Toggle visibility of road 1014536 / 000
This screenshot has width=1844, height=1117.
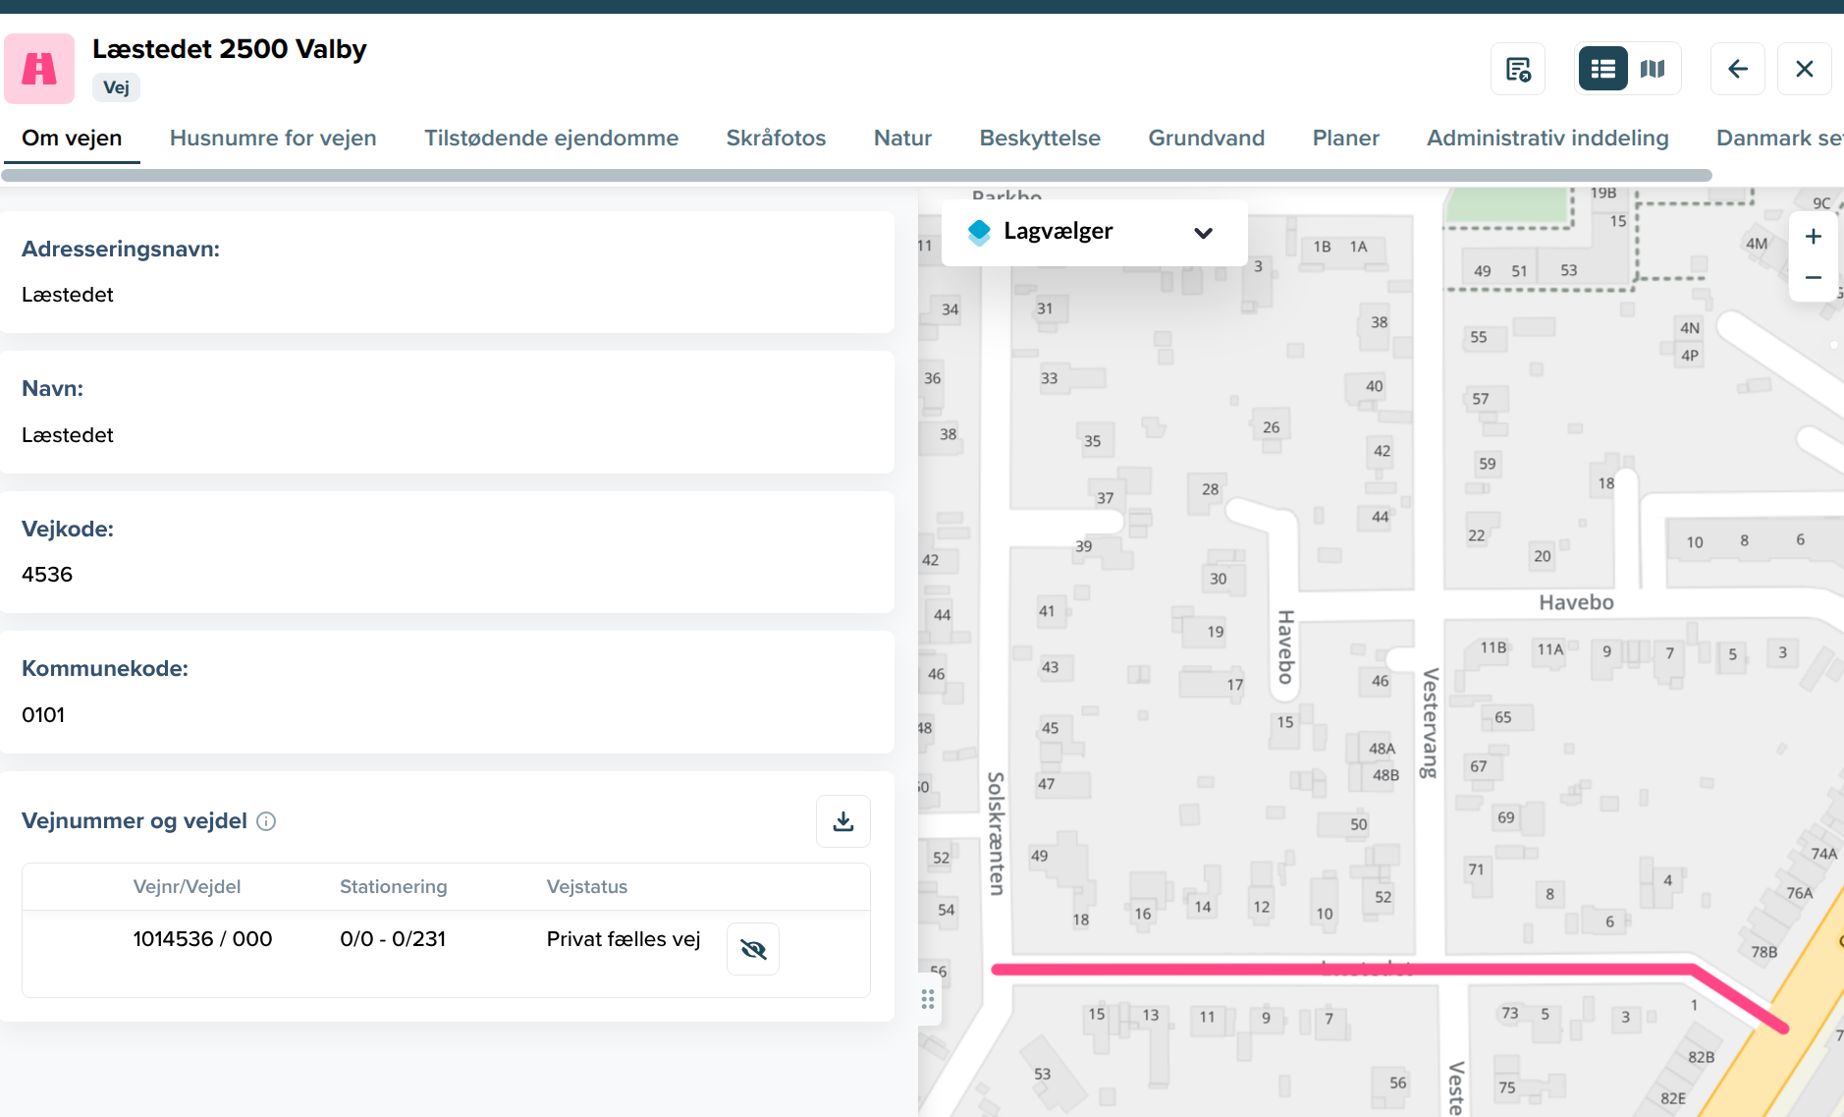(753, 949)
